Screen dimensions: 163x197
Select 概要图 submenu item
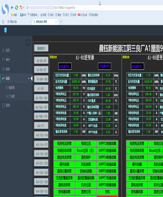click(10, 88)
